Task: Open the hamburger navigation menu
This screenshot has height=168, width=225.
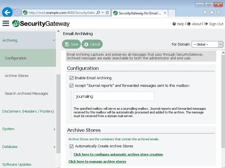Action: pyautogui.click(x=6, y=23)
